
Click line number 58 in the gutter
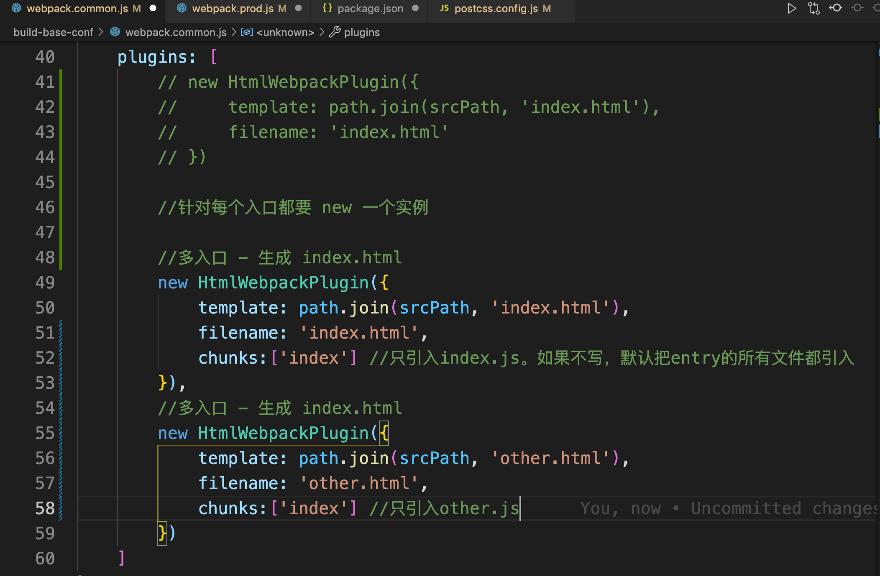coord(44,508)
